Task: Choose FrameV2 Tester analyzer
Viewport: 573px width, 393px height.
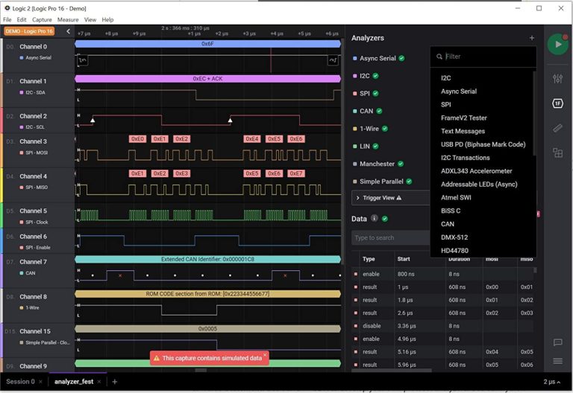Action: click(x=464, y=118)
